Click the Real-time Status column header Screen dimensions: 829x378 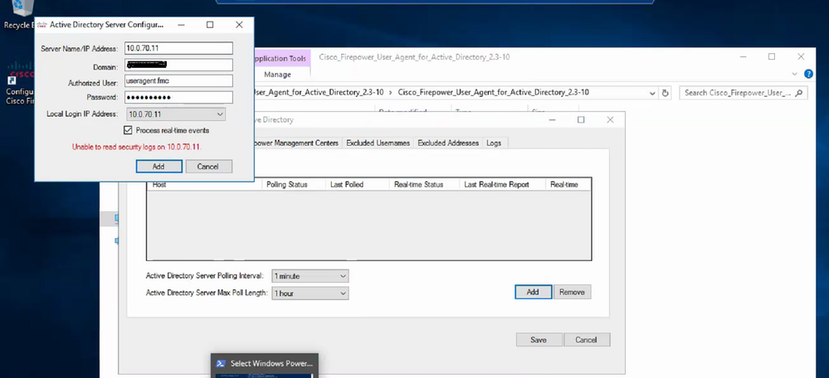point(425,184)
